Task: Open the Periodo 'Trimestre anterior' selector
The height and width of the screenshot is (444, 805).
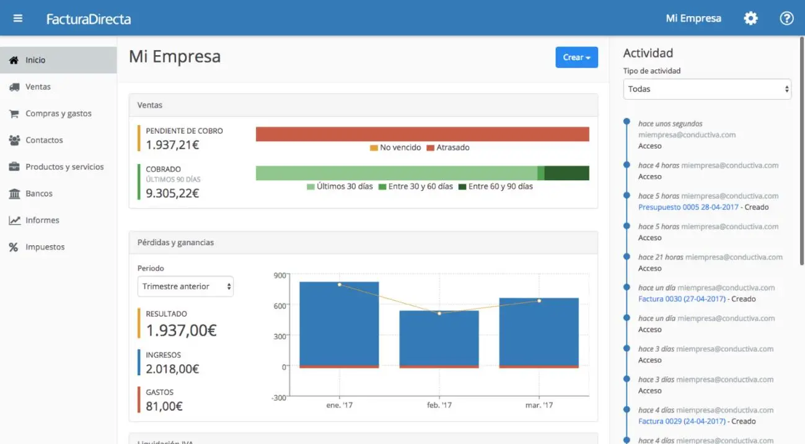Action: [185, 287]
